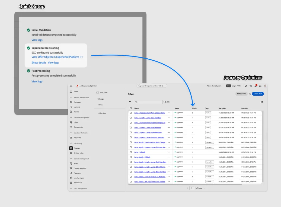
Task: Collapse the Journey Management section
Action: coord(71,98)
